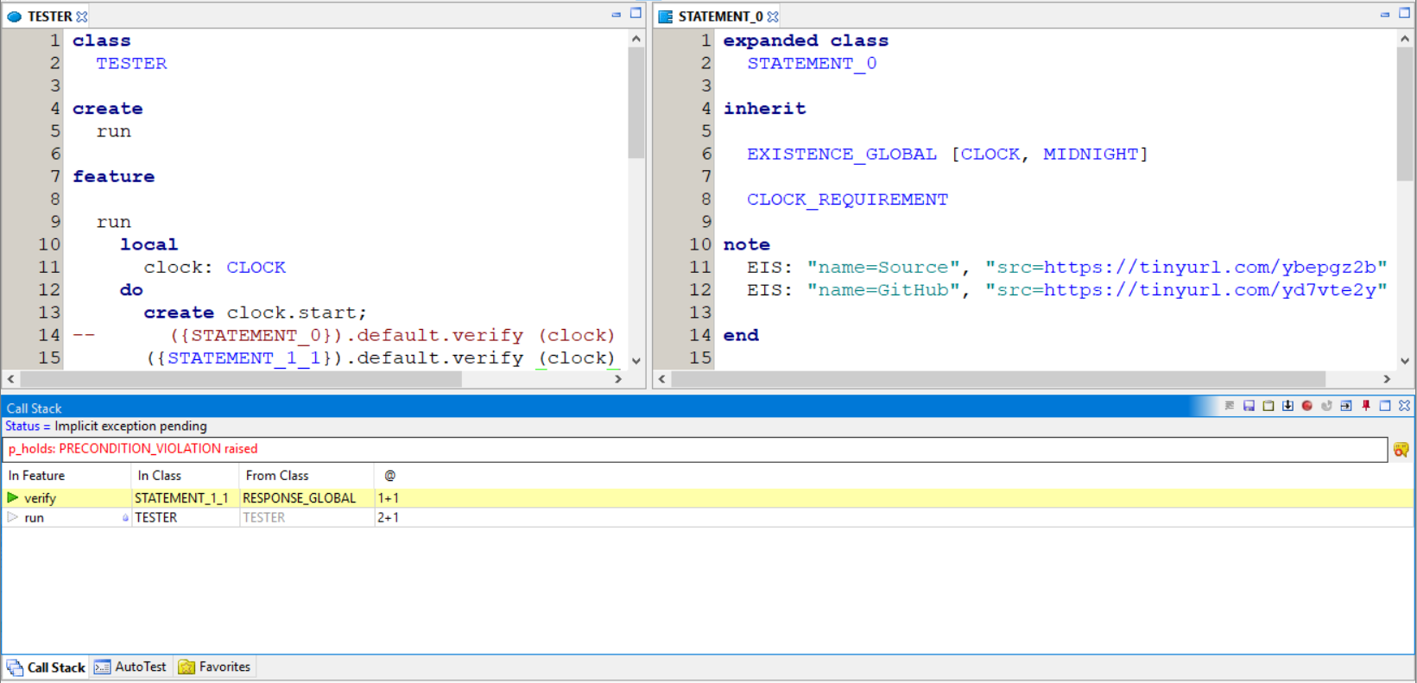
Task: Switch to the AutoTest tab
Action: 130,667
